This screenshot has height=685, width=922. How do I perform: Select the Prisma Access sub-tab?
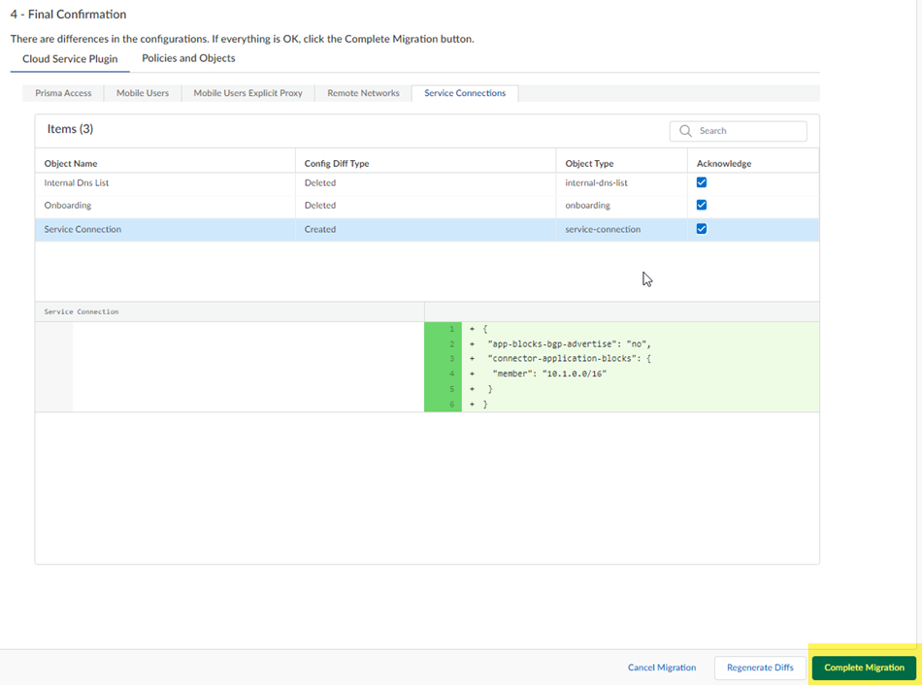pyautogui.click(x=63, y=93)
